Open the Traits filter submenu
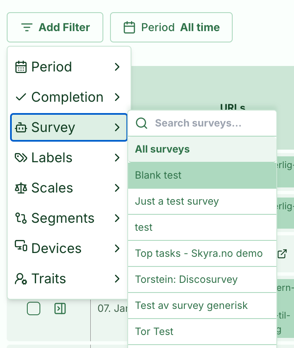Screen dimensions: 294x348 [69, 279]
